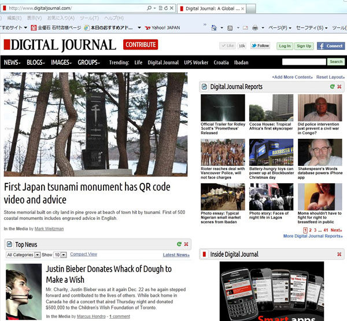Refresh the Digital Journal Reports widget
Image resolution: width=347 pixels, height=321 pixels.
point(332,87)
